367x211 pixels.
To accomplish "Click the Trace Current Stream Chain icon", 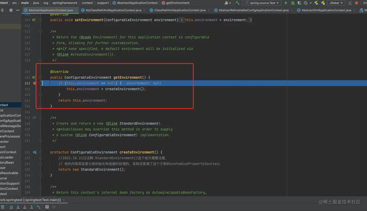I will [x=54, y=207].
